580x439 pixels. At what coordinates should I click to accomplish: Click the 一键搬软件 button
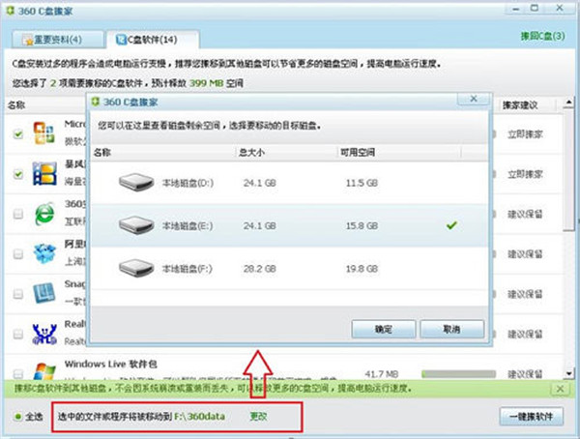pos(534,417)
